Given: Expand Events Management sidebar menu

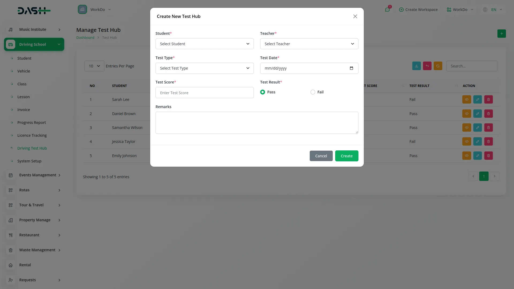Looking at the screenshot, I should [37, 175].
